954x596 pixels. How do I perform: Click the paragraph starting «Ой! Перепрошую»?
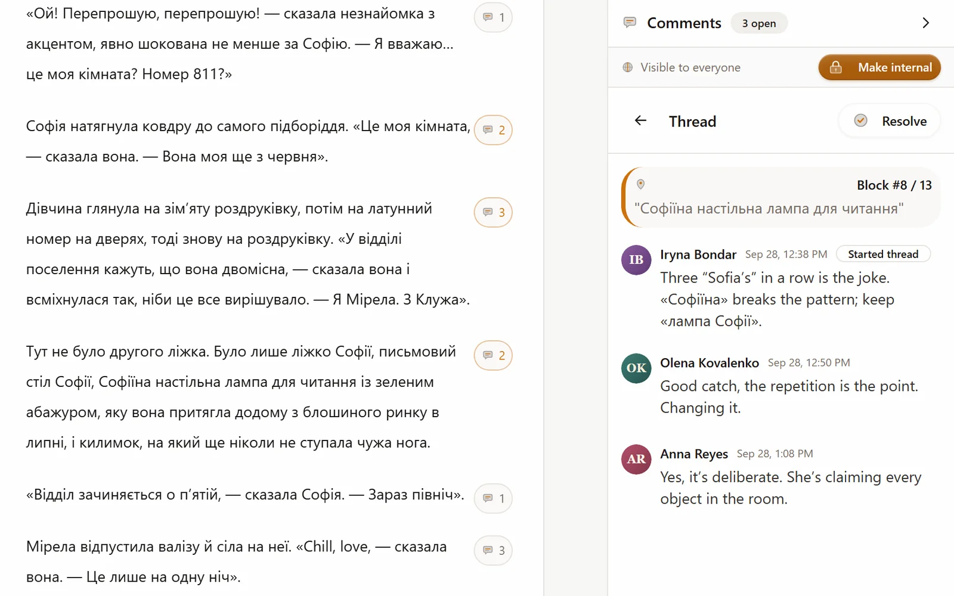tap(240, 44)
